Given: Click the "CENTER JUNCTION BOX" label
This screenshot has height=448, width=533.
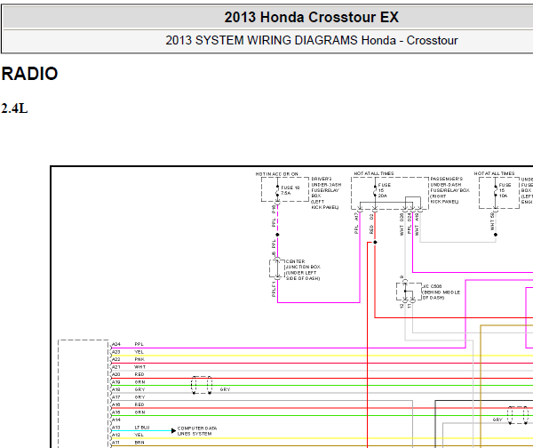Looking at the screenshot, I should coord(303,269).
